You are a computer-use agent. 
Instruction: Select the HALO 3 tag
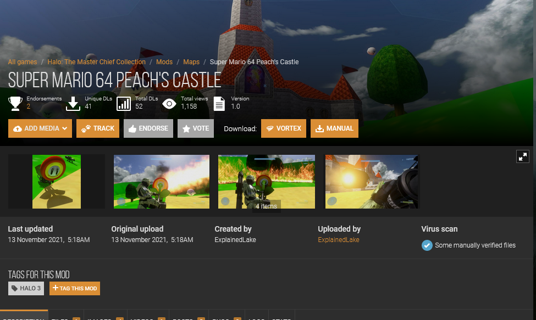click(x=26, y=288)
